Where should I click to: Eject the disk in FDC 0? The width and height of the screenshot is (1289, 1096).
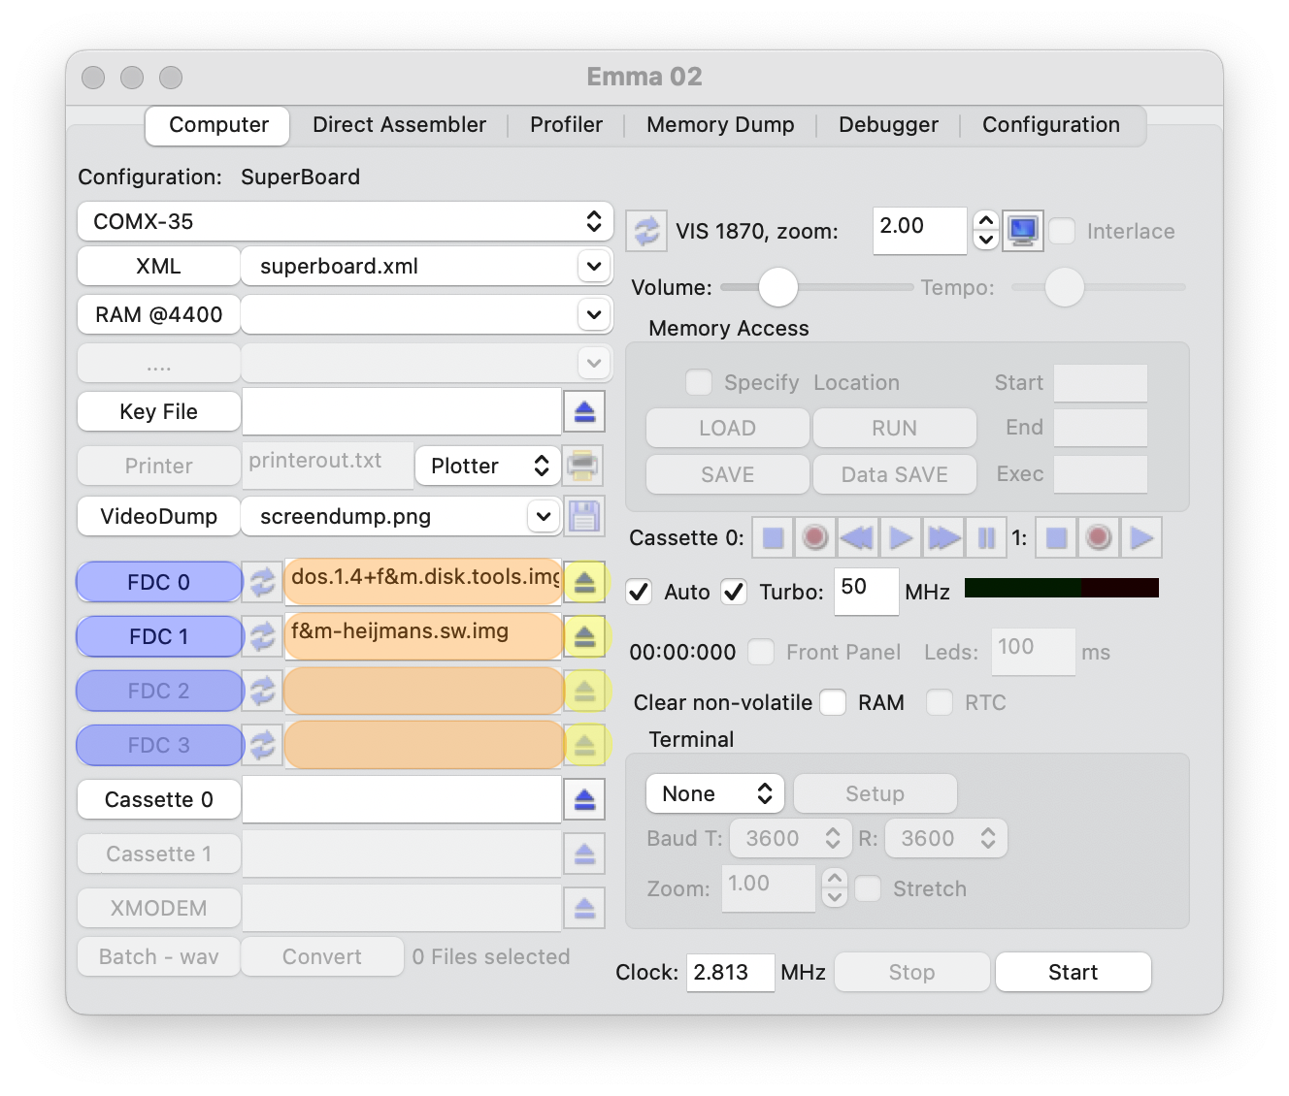pos(584,582)
